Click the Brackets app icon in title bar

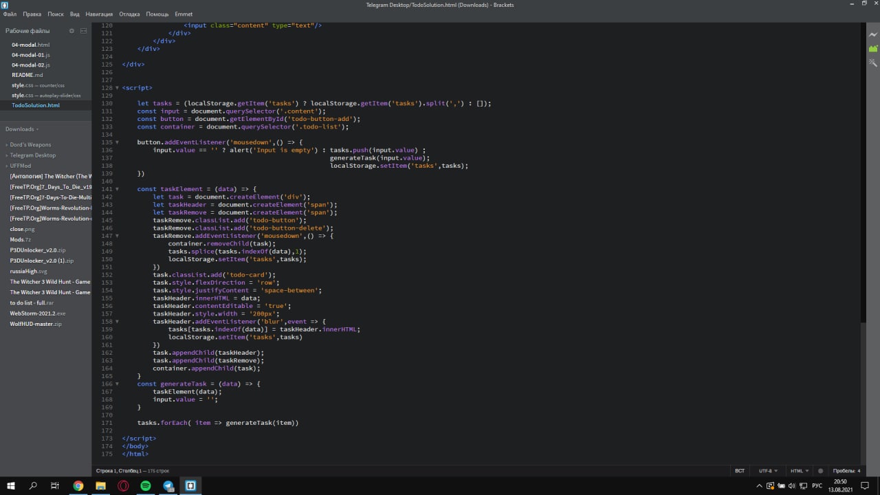[5, 5]
